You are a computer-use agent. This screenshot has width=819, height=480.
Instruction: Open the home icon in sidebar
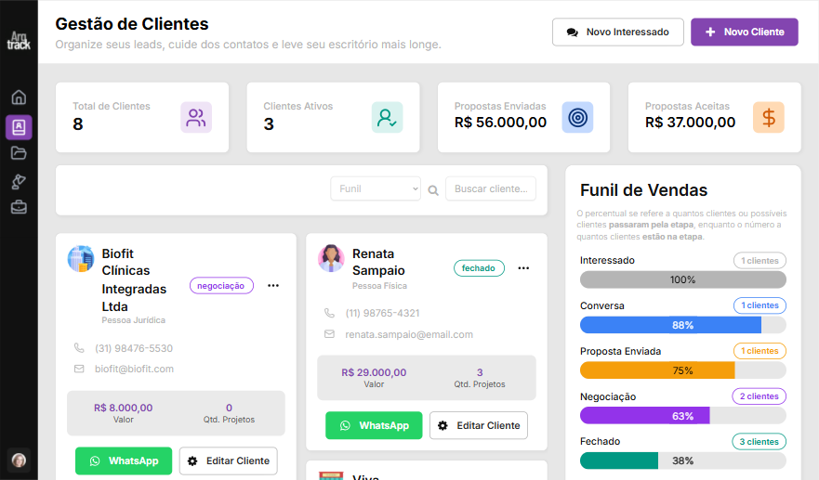pos(19,97)
